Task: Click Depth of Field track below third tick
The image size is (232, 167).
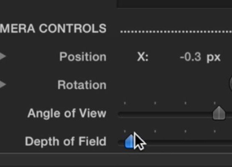Action: [186, 143]
